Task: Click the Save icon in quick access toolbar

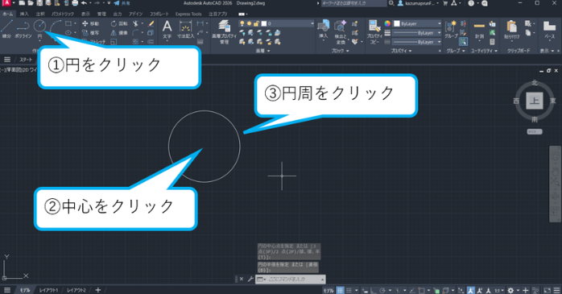Action: [39, 3]
